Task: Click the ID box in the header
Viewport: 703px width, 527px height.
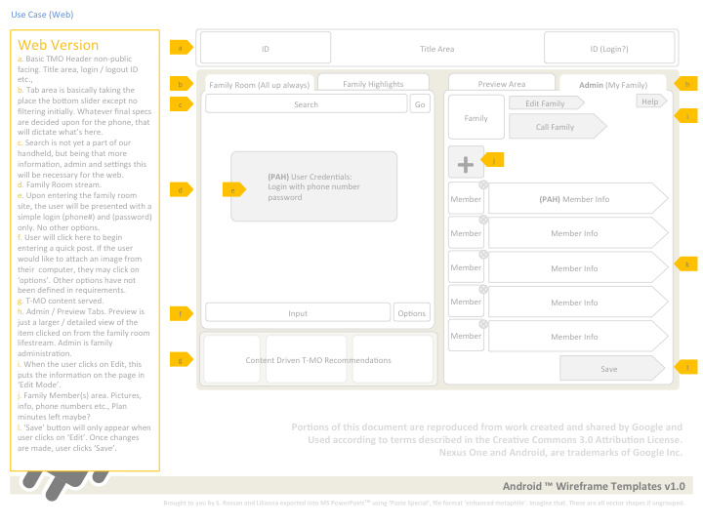Action: 266,49
